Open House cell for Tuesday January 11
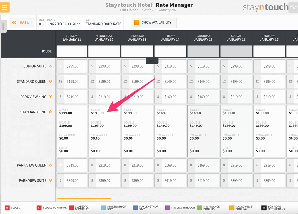 pyautogui.click(x=72, y=51)
